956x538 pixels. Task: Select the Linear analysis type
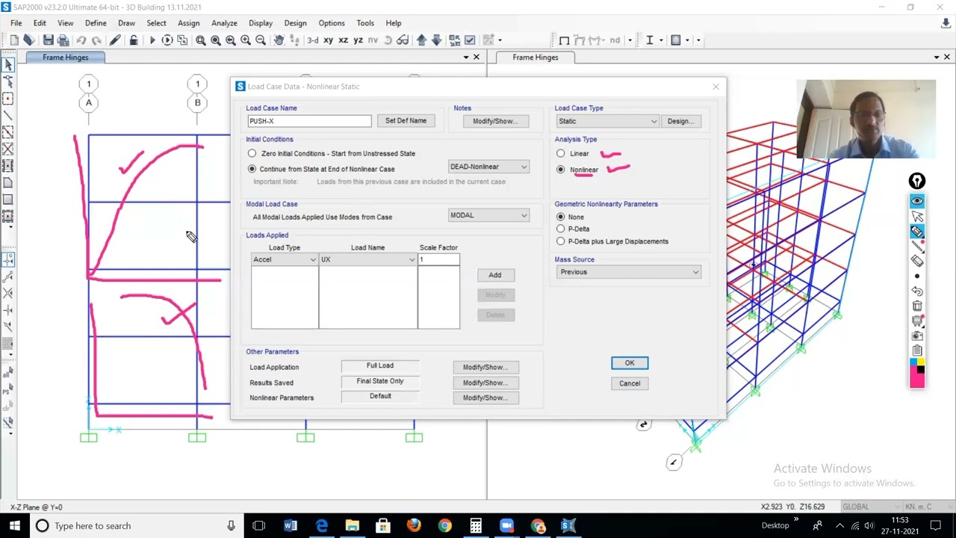(561, 153)
